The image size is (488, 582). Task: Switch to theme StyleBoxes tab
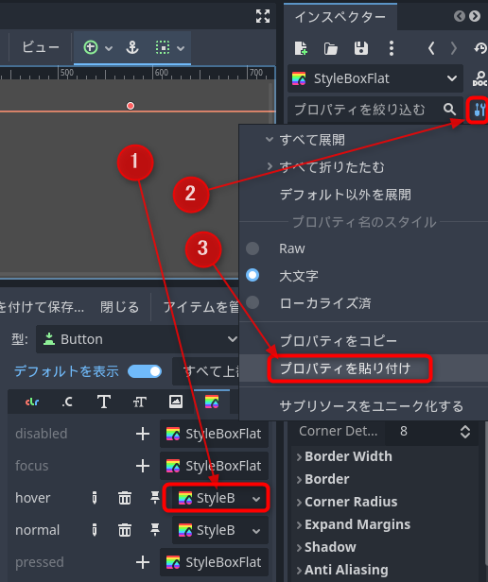[x=212, y=402]
